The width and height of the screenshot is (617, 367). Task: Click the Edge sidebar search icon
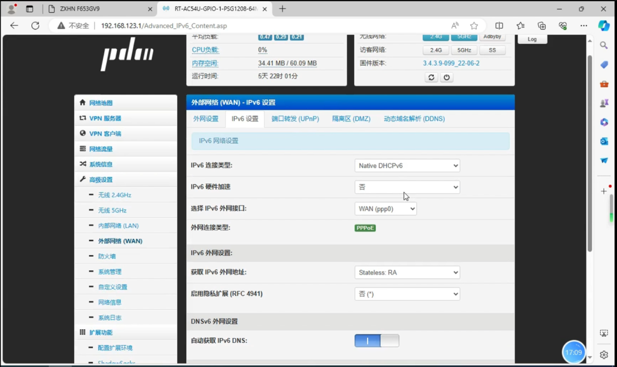coord(604,45)
